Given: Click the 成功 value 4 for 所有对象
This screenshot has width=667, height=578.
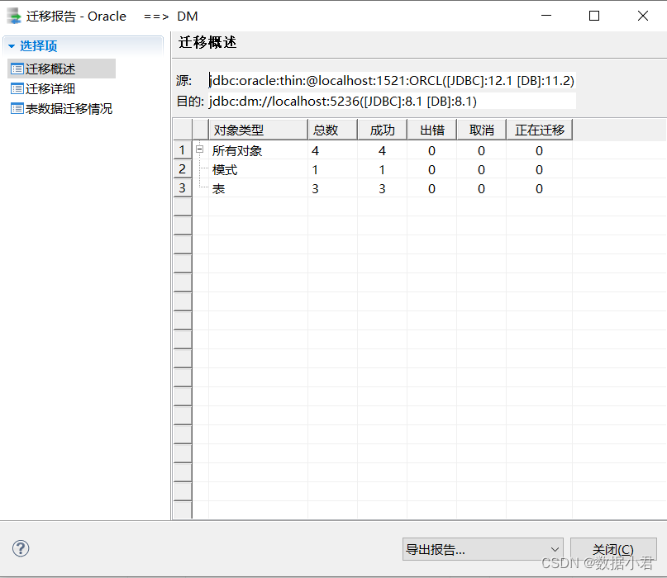Looking at the screenshot, I should [382, 150].
